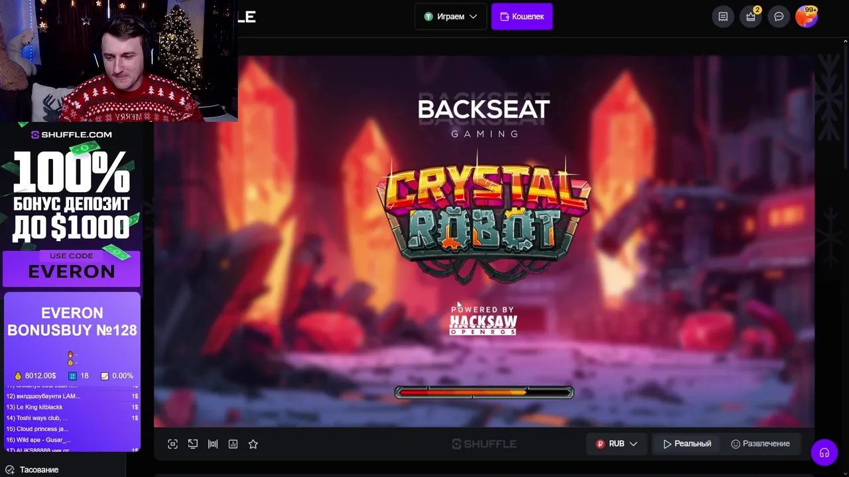849x477 pixels.
Task: Open the bet slip receipt icon
Action: [723, 17]
